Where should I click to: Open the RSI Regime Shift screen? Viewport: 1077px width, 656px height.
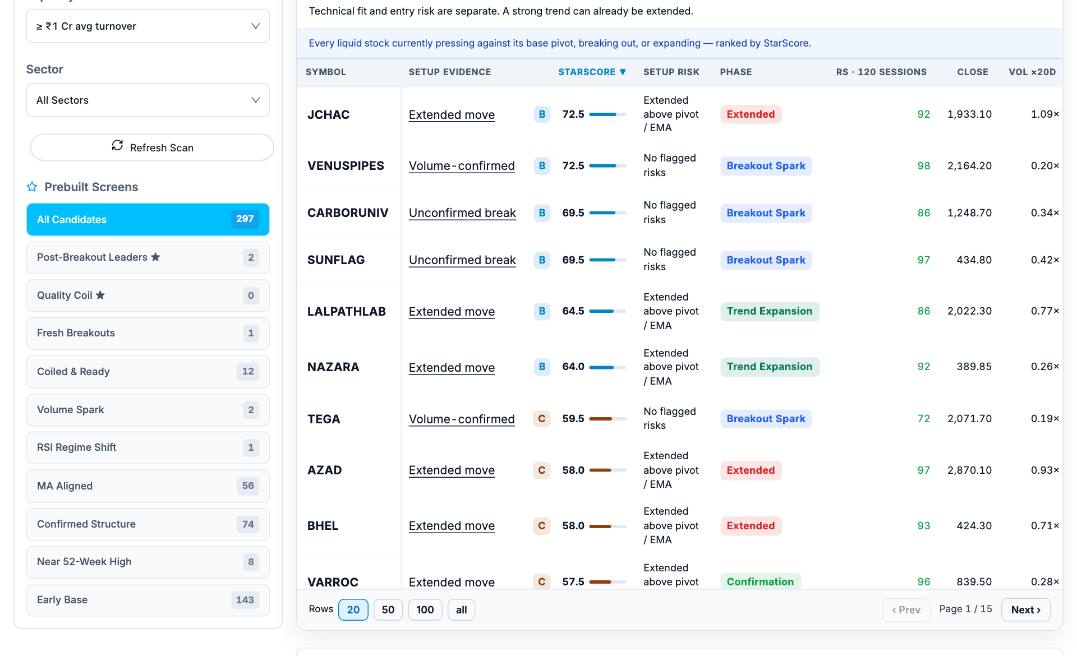click(148, 447)
